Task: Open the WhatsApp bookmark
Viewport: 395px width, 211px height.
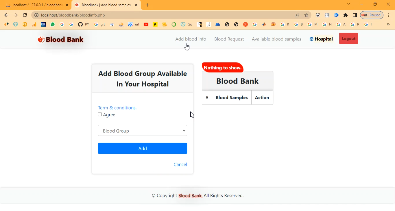Action: (x=53, y=24)
